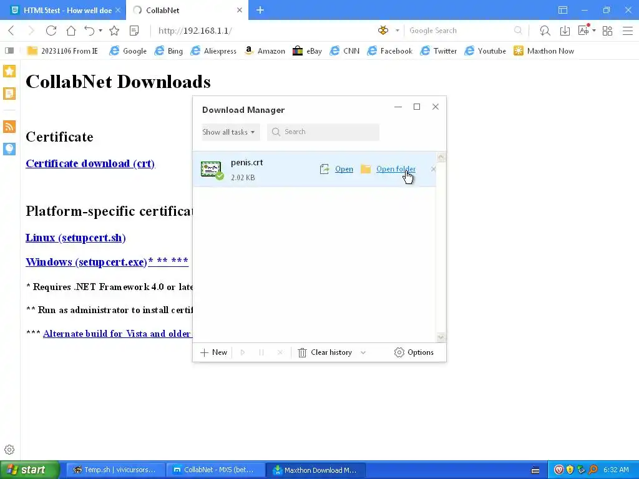Image resolution: width=639 pixels, height=479 pixels.
Task: Open the Bing bookmark
Action: [168, 51]
